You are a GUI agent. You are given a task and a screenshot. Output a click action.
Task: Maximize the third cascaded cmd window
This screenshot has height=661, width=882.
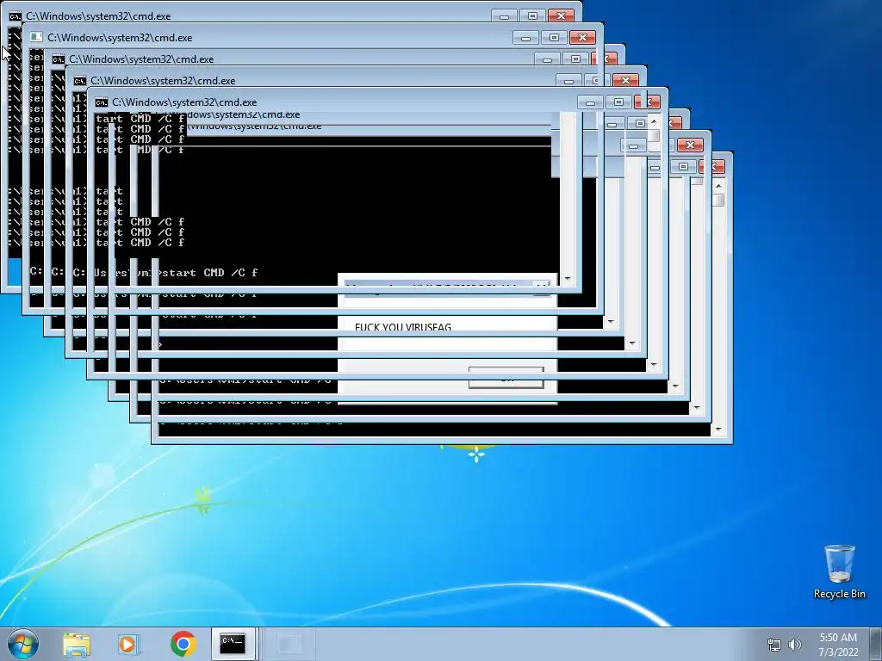click(575, 59)
